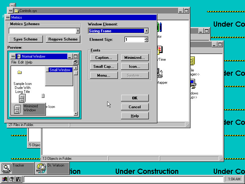This screenshot has width=245, height=184.
Task: Click the Caption... font button
Action: pos(104,58)
